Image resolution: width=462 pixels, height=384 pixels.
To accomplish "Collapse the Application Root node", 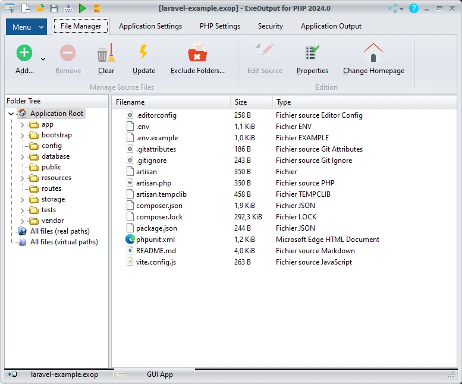I will click(11, 114).
